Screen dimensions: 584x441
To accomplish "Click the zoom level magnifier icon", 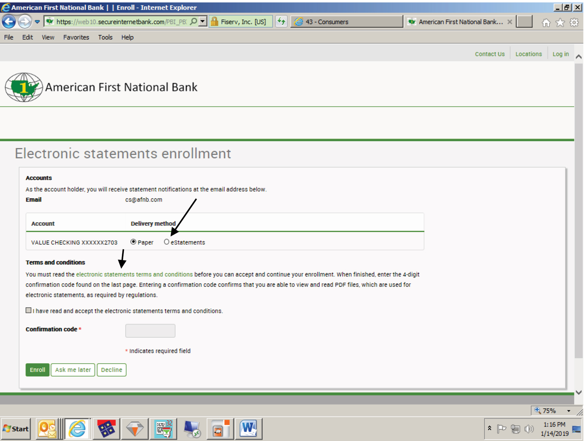I will (537, 410).
